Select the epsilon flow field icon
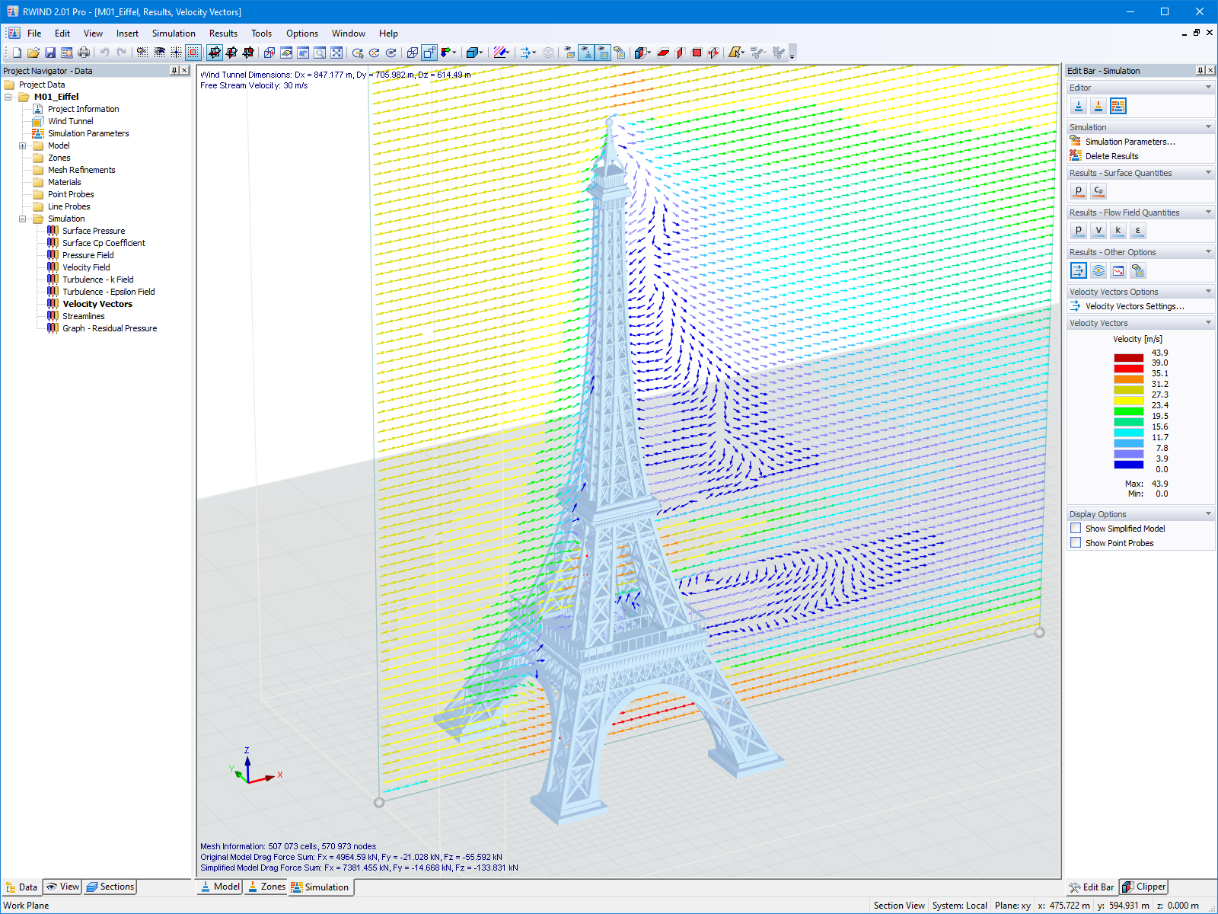Screen dimensions: 1218x914 (1137, 230)
